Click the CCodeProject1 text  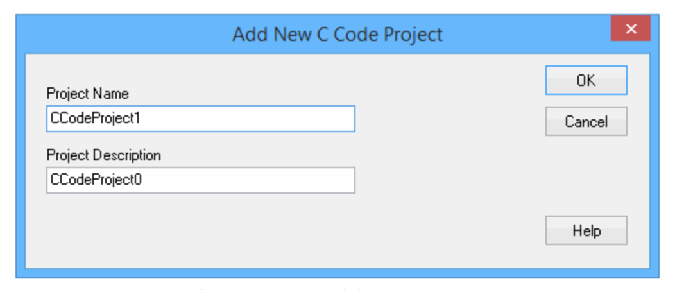(x=99, y=119)
